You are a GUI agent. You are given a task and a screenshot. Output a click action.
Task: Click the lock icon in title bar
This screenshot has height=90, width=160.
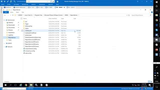coord(57,1)
